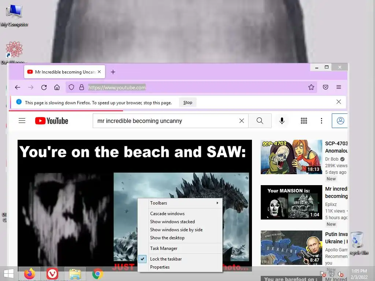
Task: Run YouTube search with magnifier button
Action: coord(260,121)
